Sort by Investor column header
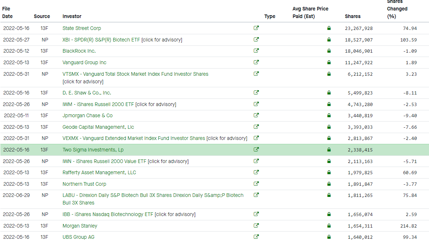This screenshot has height=242, width=429. click(x=72, y=16)
